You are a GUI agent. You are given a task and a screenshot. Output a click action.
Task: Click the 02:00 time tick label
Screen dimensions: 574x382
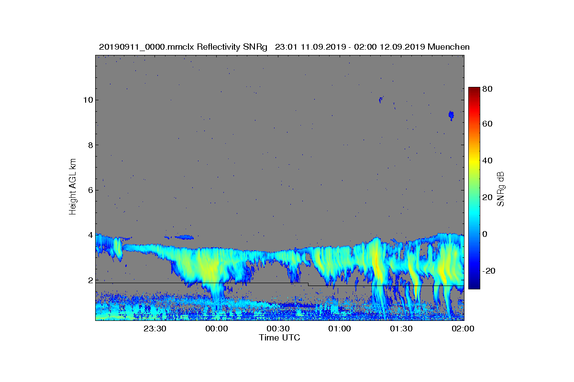tap(463, 329)
